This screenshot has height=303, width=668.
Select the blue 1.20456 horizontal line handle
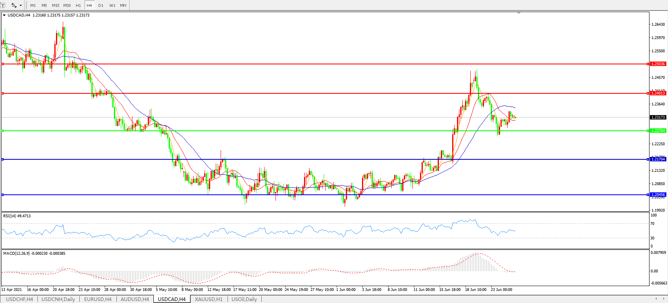3,195
